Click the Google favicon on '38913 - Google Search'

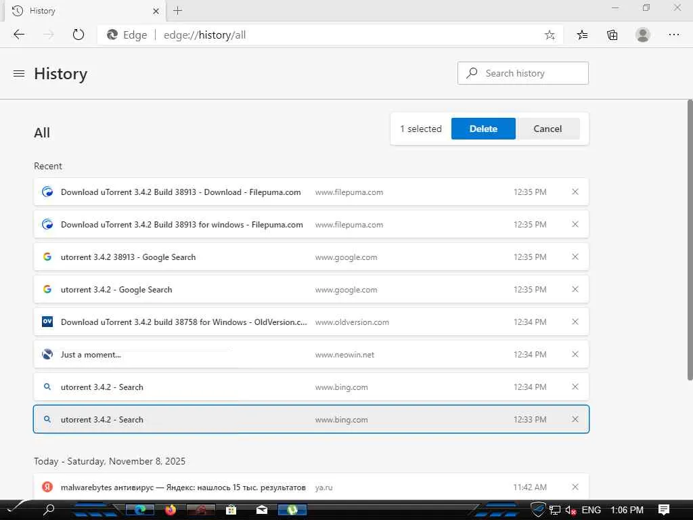click(x=47, y=257)
